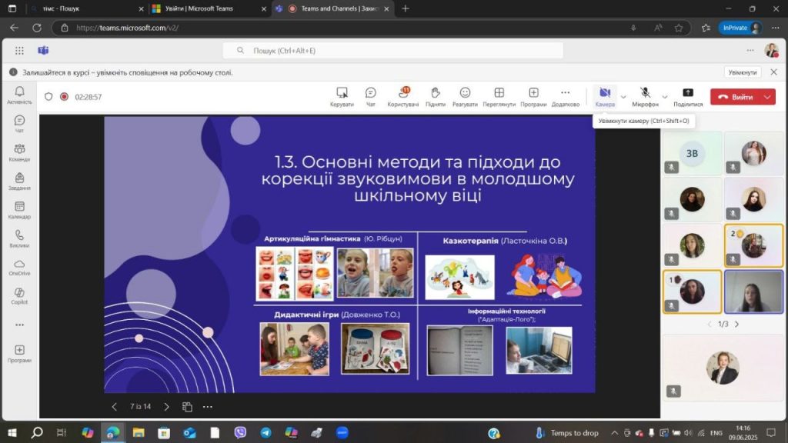
Task: Show more apps via sidebar ellipsis
Action: pos(19,325)
